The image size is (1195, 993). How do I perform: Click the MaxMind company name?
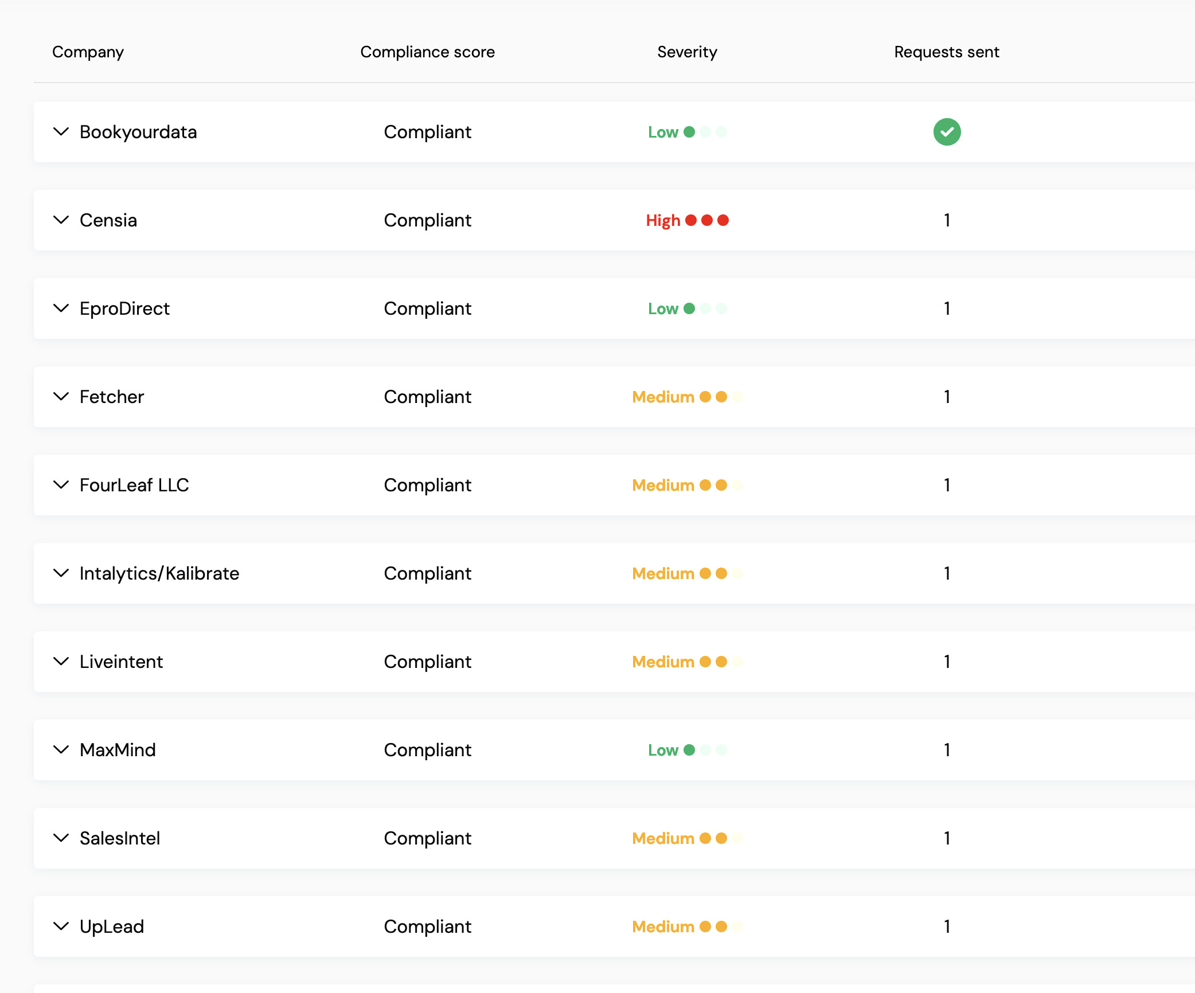[x=118, y=750]
